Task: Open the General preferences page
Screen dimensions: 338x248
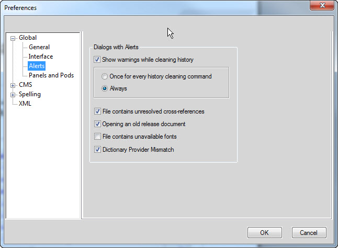Action: coord(39,47)
